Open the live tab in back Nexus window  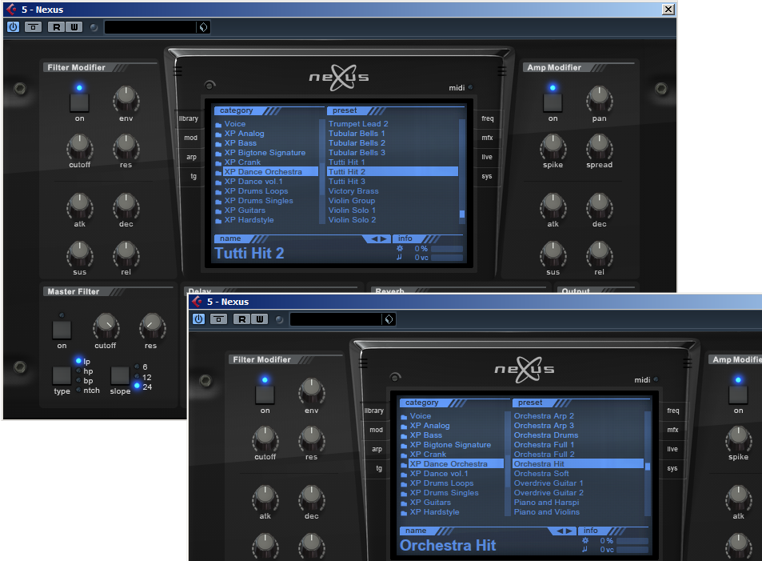click(487, 157)
